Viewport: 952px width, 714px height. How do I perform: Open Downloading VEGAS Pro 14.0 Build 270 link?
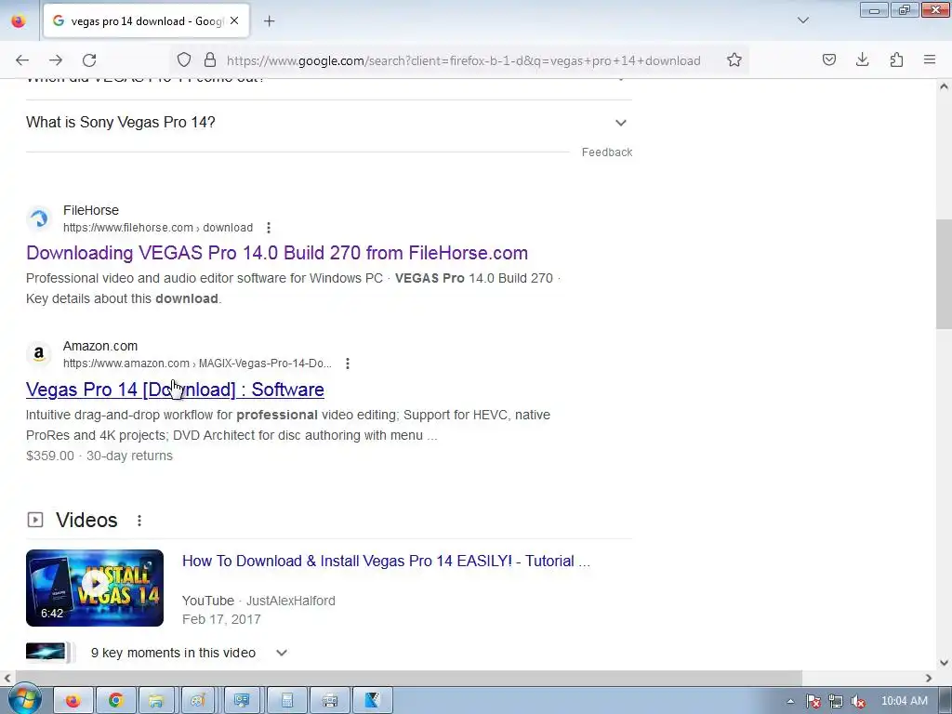pos(277,253)
